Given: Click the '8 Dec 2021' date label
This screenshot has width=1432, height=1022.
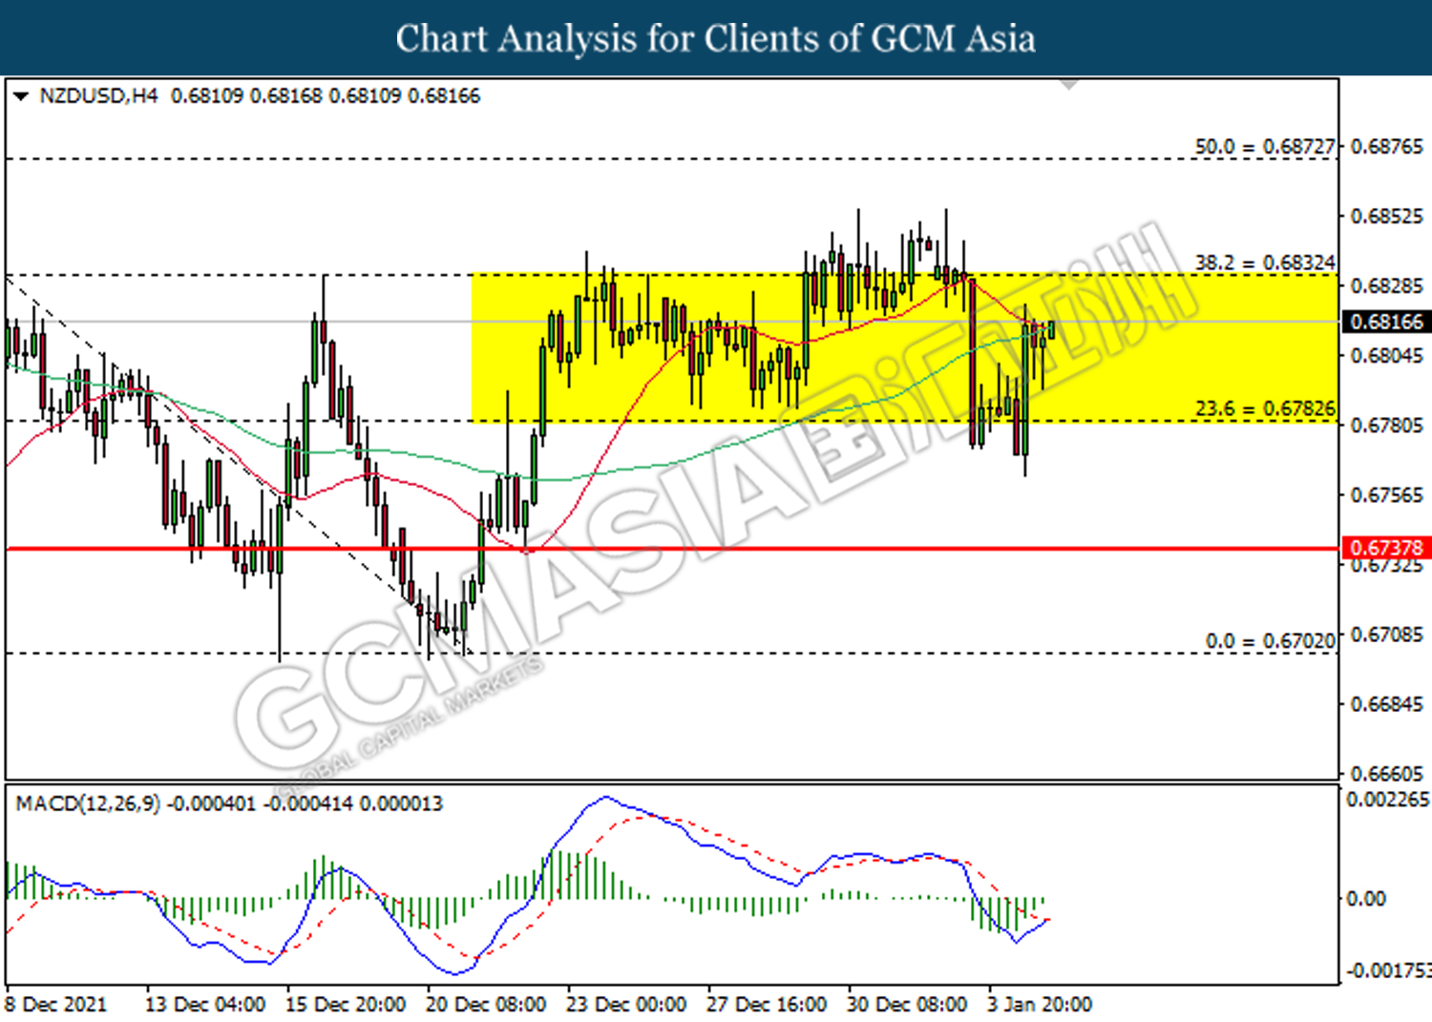Looking at the screenshot, I should 56,1005.
